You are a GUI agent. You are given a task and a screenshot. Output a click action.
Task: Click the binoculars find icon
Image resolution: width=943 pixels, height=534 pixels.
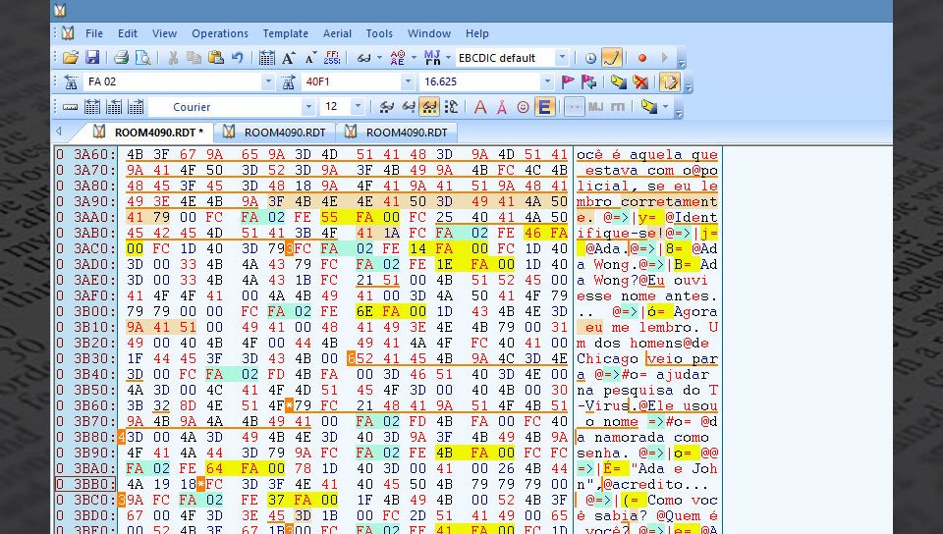coord(365,58)
